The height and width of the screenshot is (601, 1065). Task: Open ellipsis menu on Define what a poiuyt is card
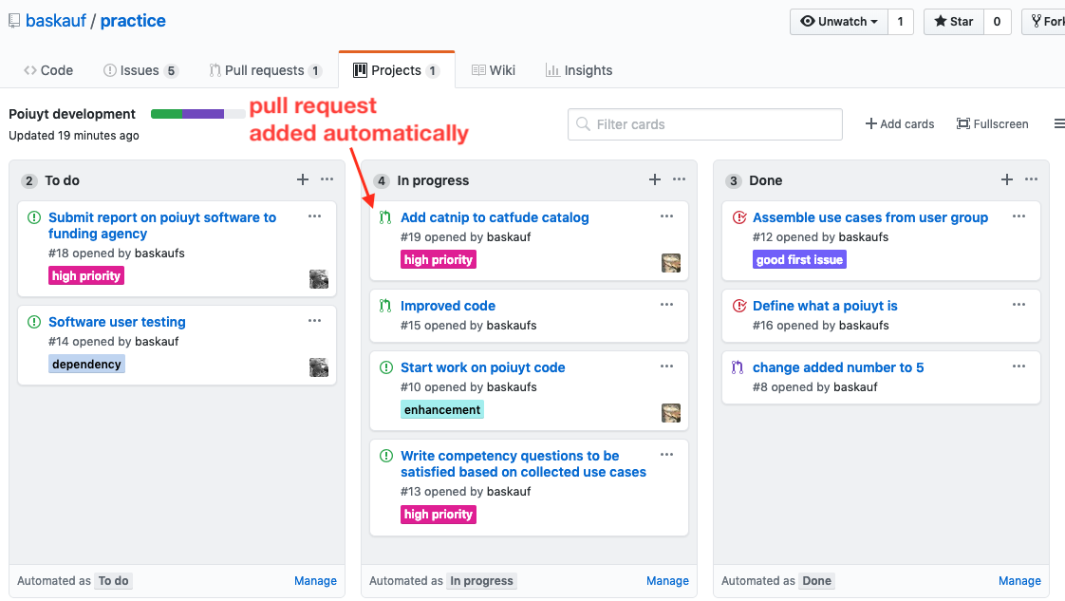point(1018,305)
